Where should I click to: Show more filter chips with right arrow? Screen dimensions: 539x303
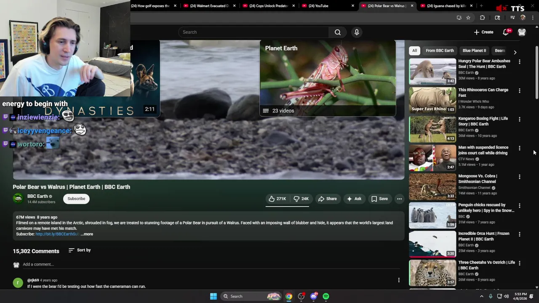(515, 52)
